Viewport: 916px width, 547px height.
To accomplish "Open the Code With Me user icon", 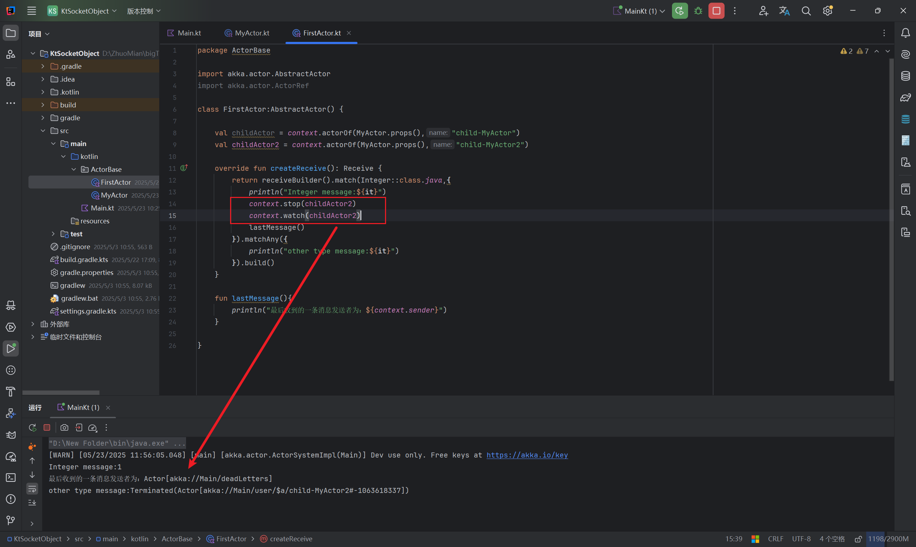I will [x=763, y=11].
